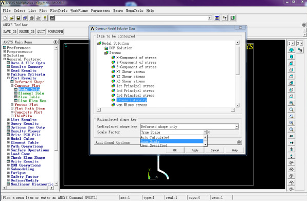The width and height of the screenshot is (307, 202).
Task: Open the Scale Factor combo box arrow
Action: 205,132
